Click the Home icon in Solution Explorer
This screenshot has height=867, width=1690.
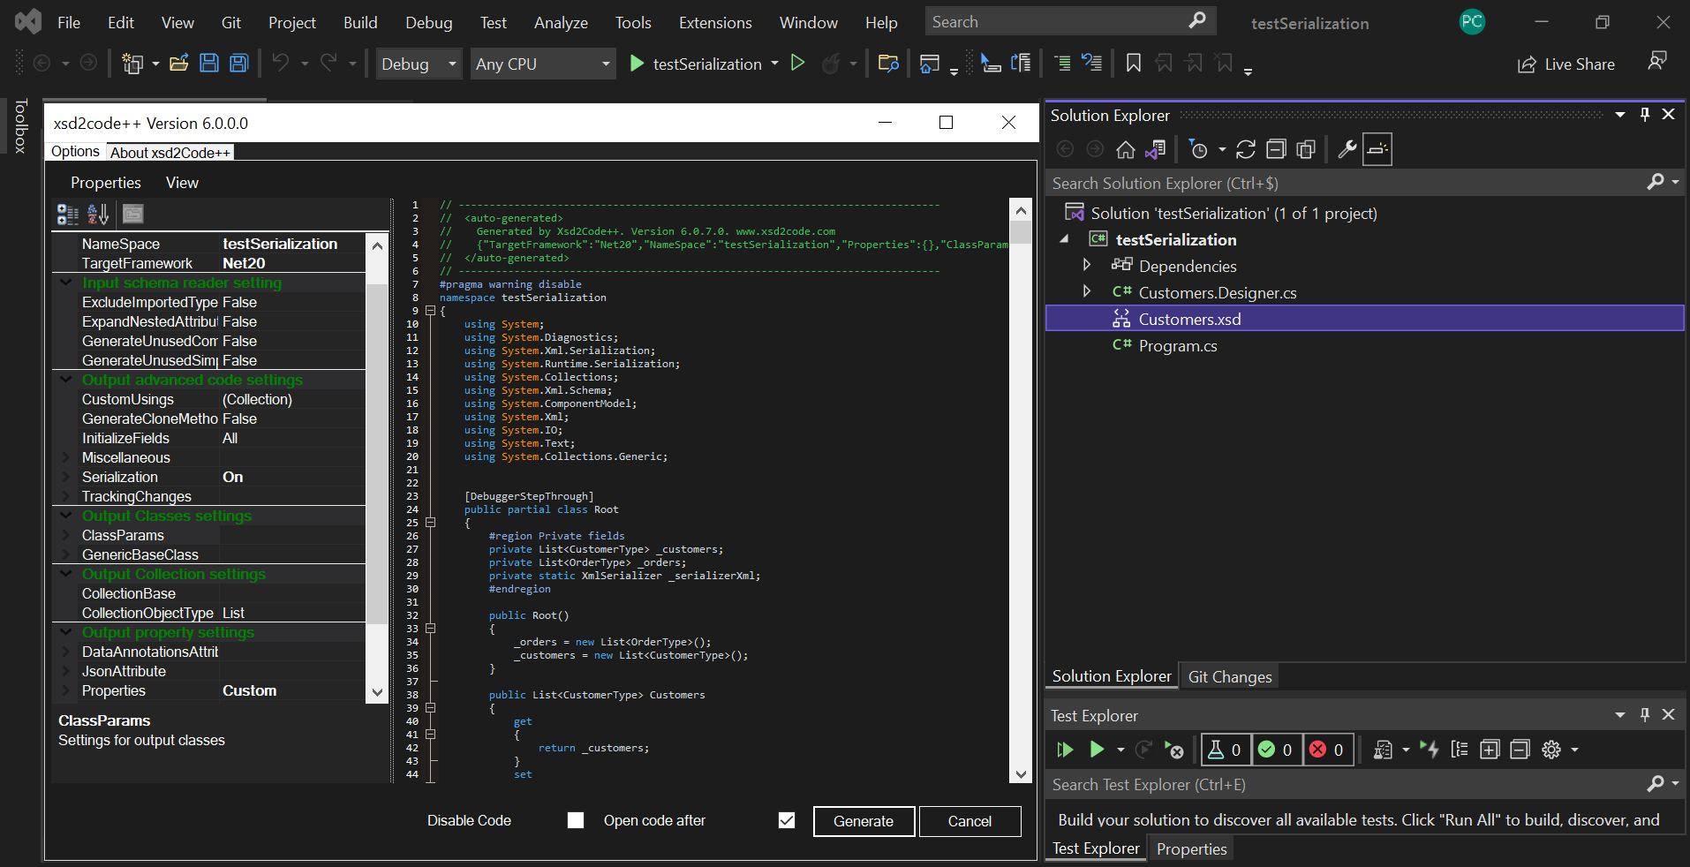coord(1126,150)
